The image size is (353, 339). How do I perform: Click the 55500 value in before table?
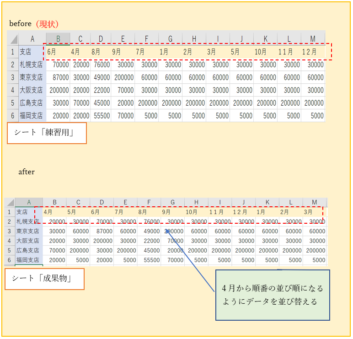click(101, 116)
